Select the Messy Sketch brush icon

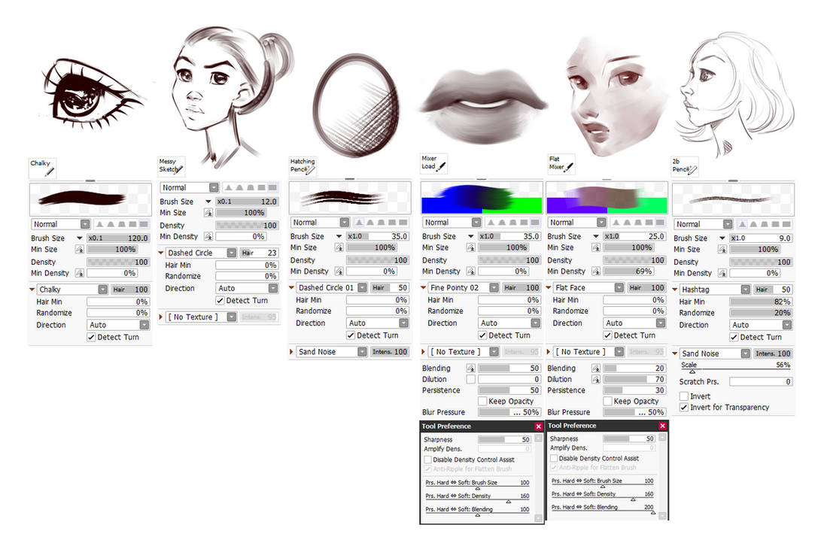coord(171,166)
